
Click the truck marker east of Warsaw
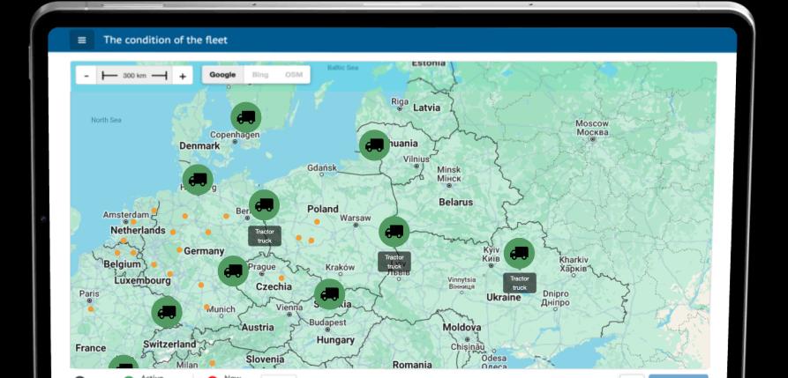(394, 232)
